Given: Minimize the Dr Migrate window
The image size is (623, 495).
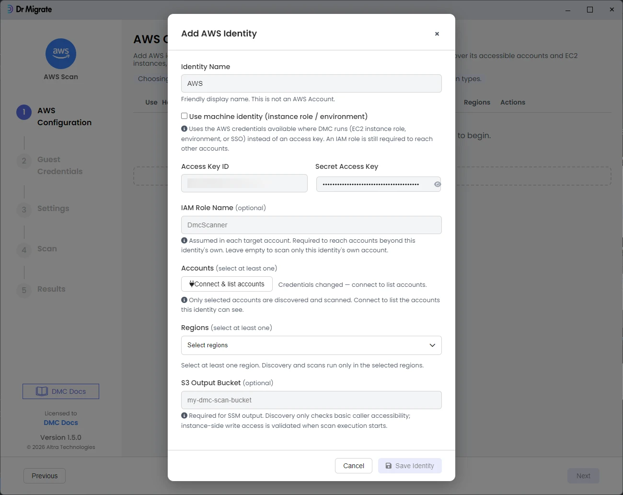Looking at the screenshot, I should pos(568,10).
